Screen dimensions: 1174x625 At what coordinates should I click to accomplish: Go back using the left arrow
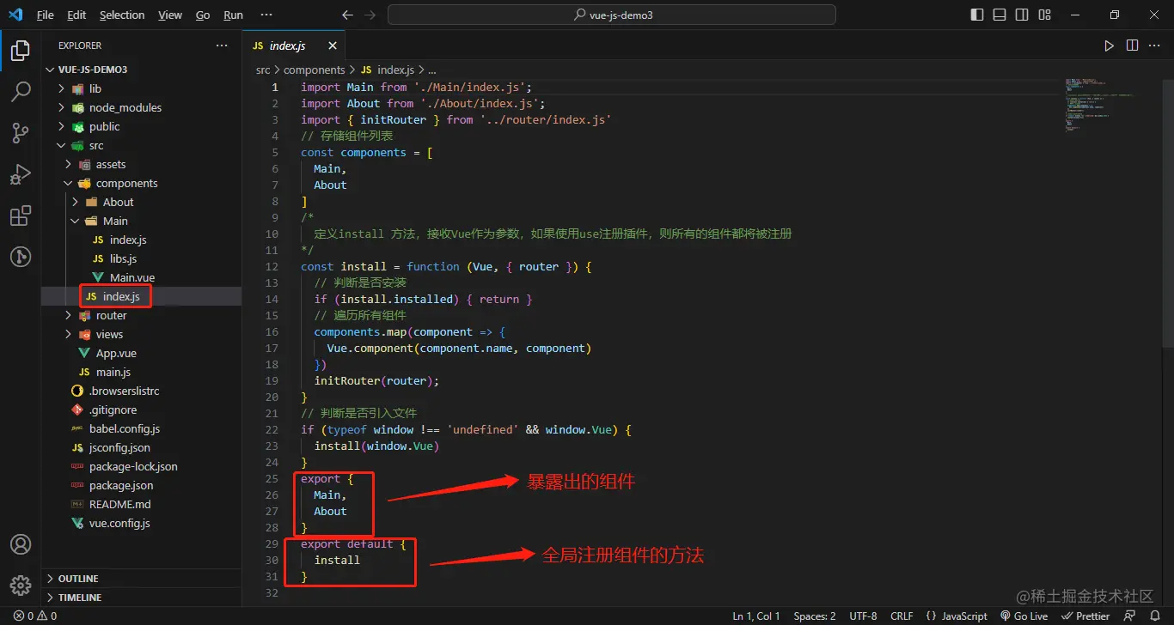347,15
